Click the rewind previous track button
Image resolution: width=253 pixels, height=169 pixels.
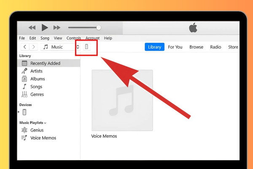pos(32,27)
